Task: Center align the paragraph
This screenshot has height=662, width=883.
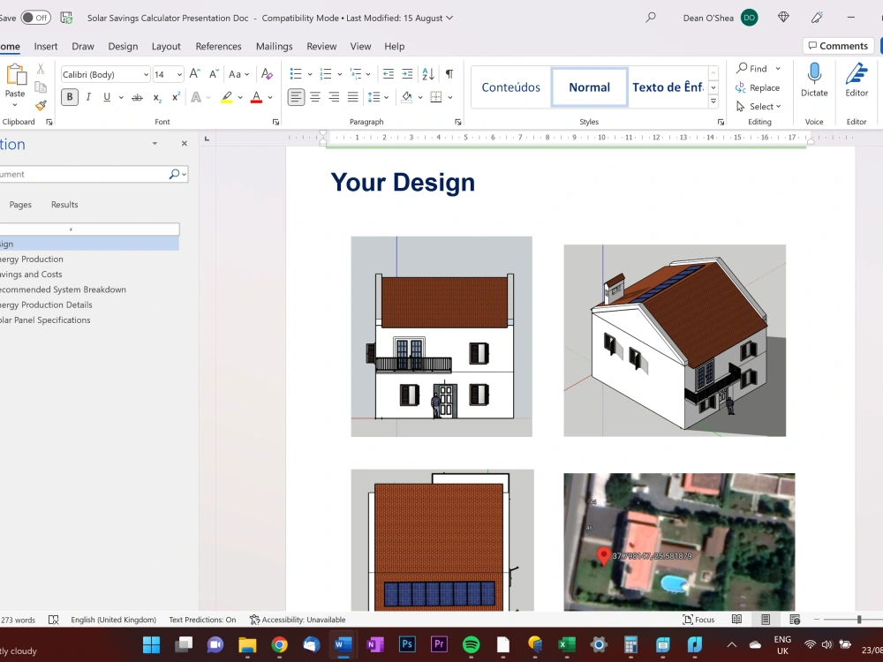Action: pos(314,97)
